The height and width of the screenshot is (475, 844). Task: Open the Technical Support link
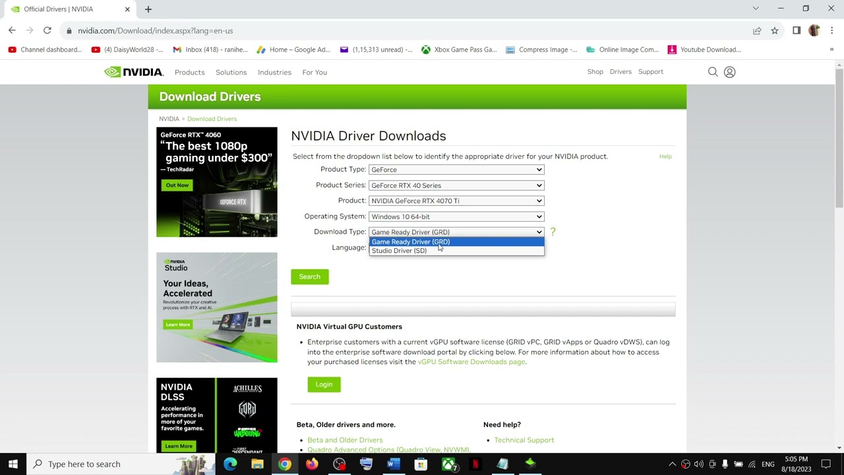(x=524, y=440)
